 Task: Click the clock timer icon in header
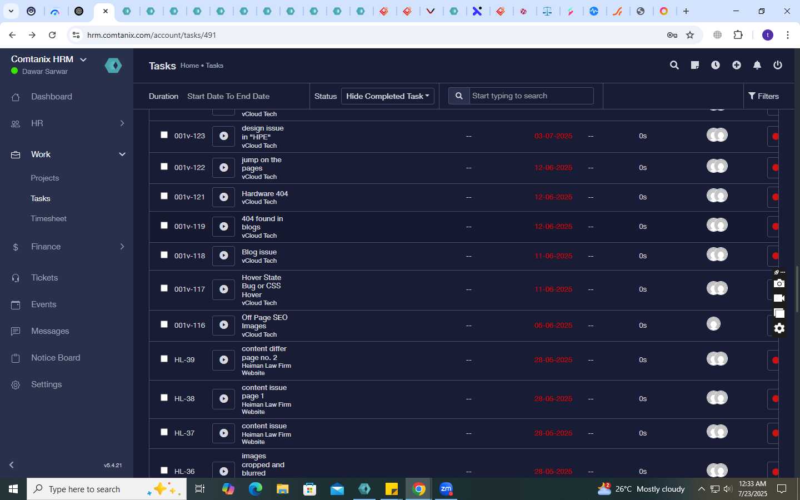click(716, 66)
